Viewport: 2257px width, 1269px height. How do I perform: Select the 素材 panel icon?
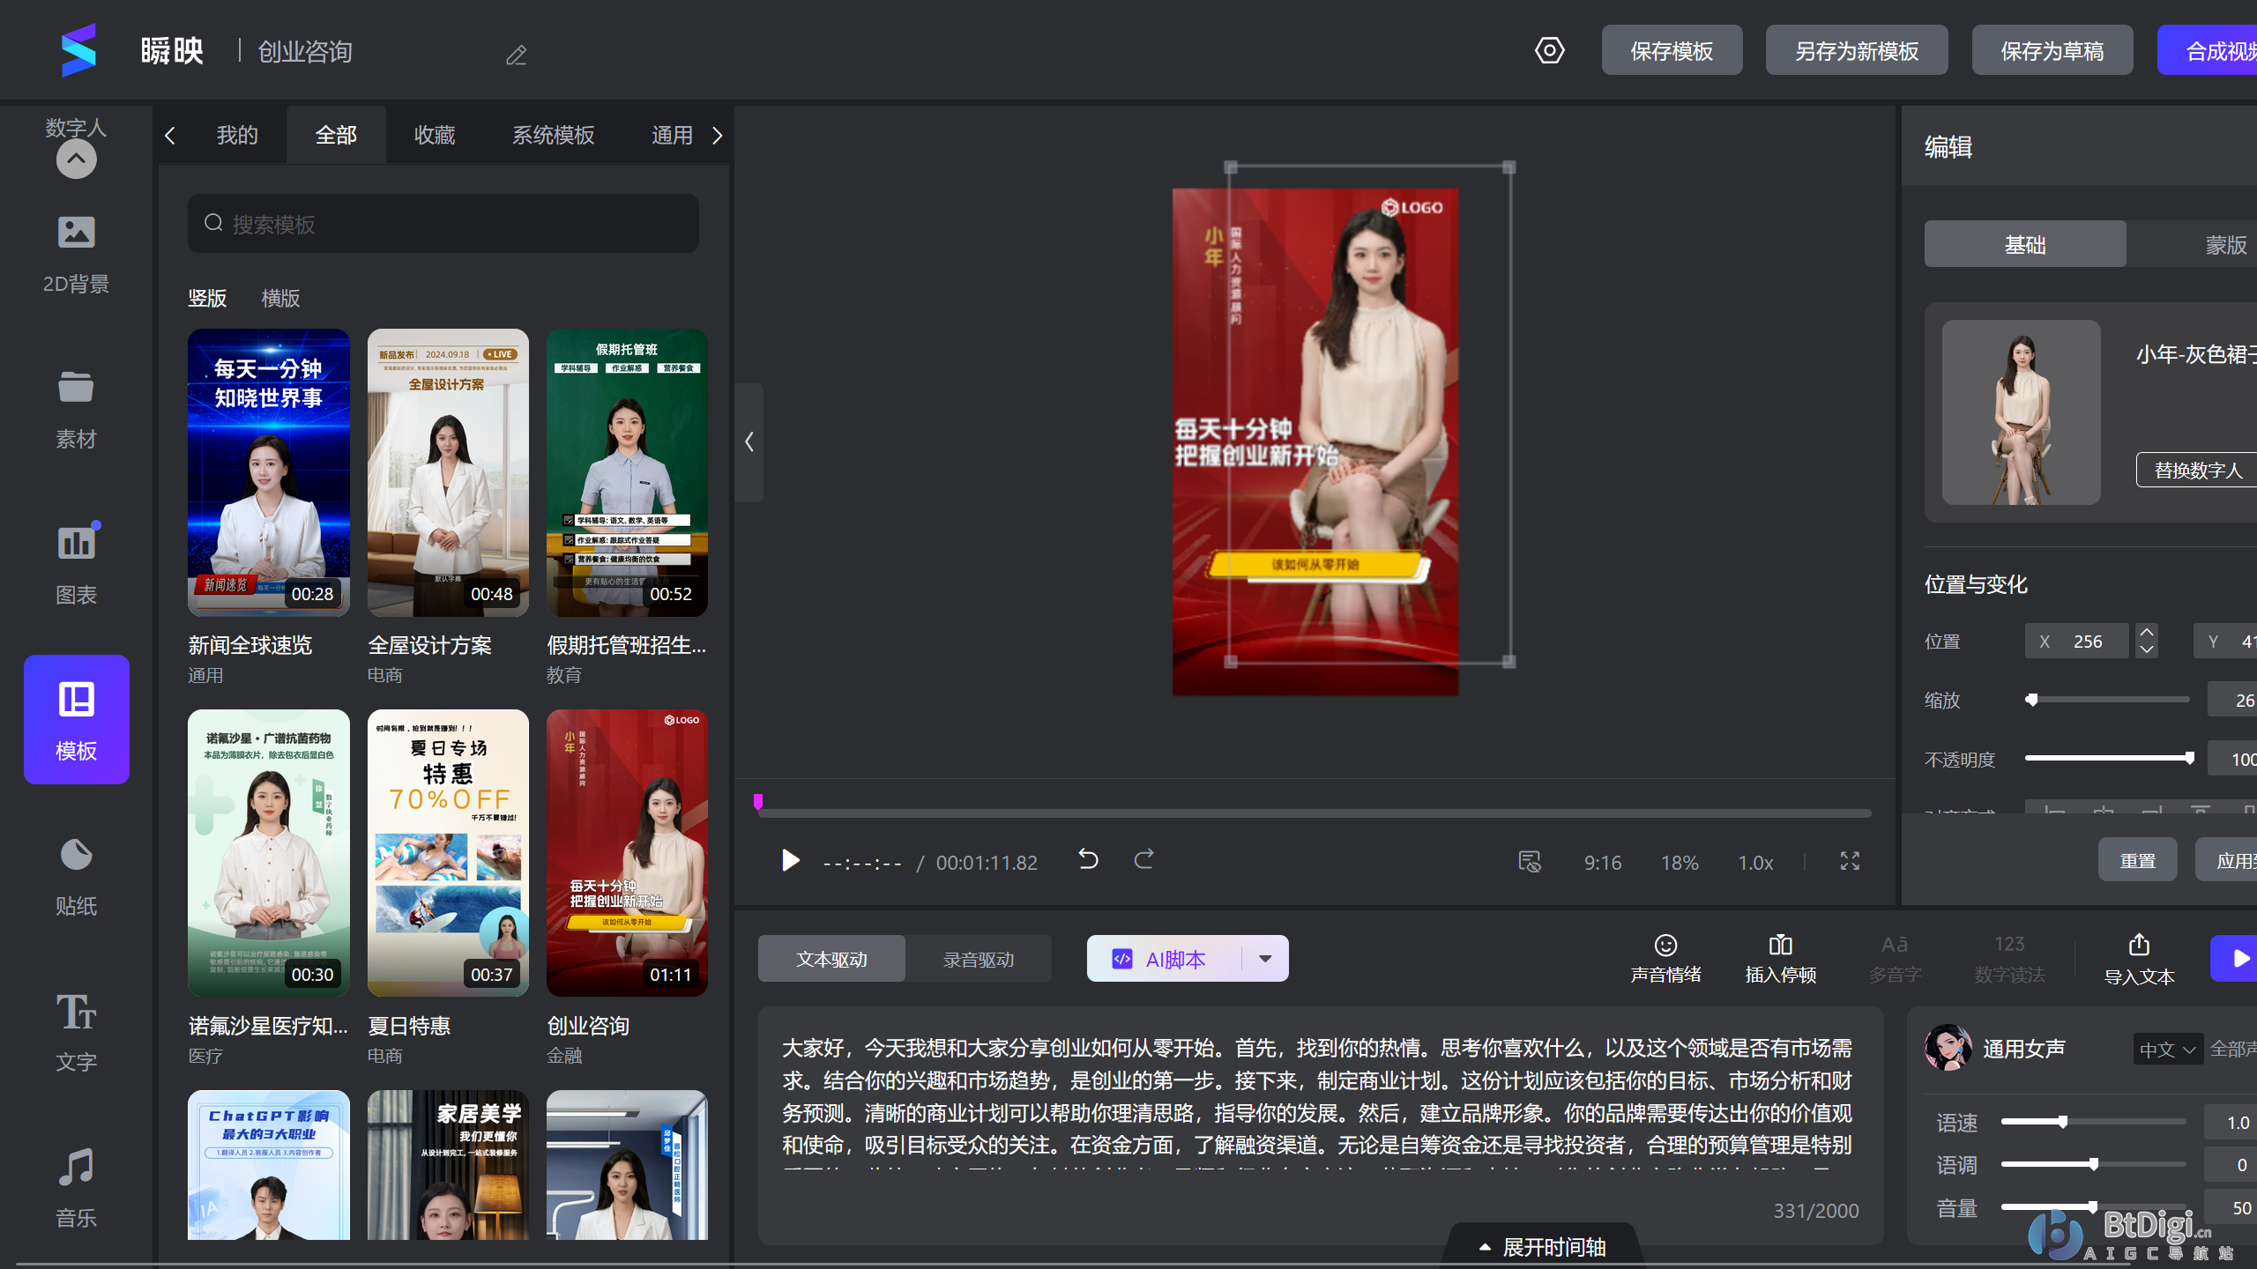pyautogui.click(x=76, y=407)
